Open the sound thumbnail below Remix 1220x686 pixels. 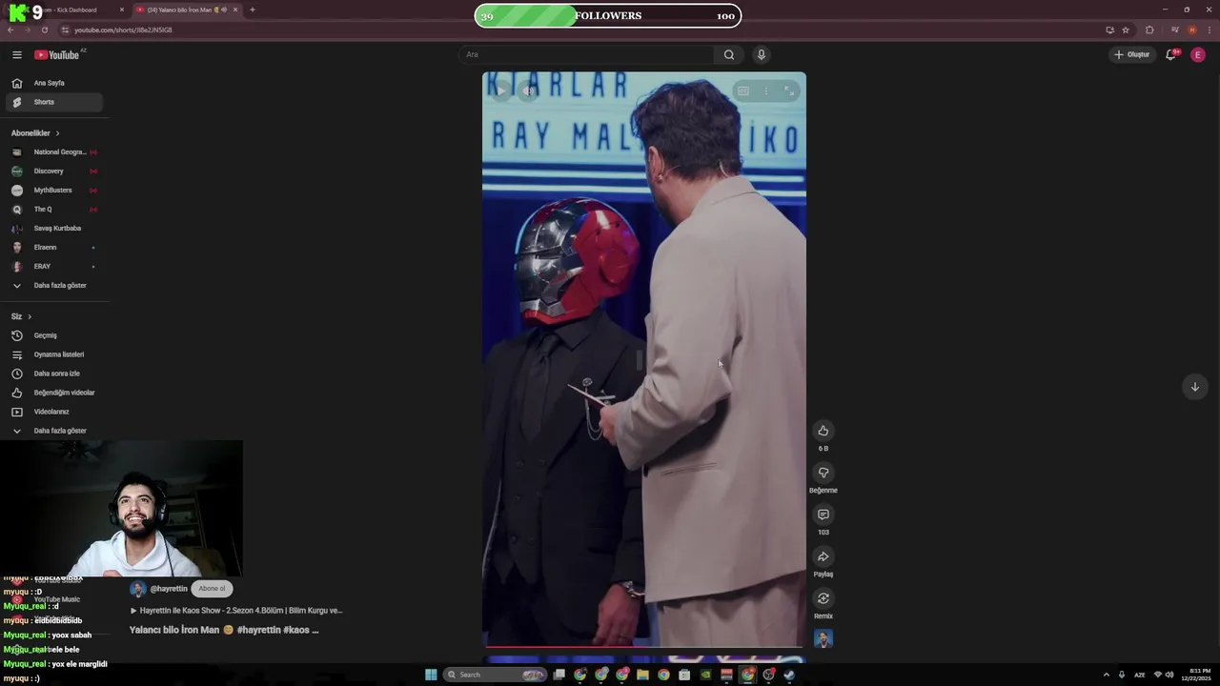click(823, 638)
